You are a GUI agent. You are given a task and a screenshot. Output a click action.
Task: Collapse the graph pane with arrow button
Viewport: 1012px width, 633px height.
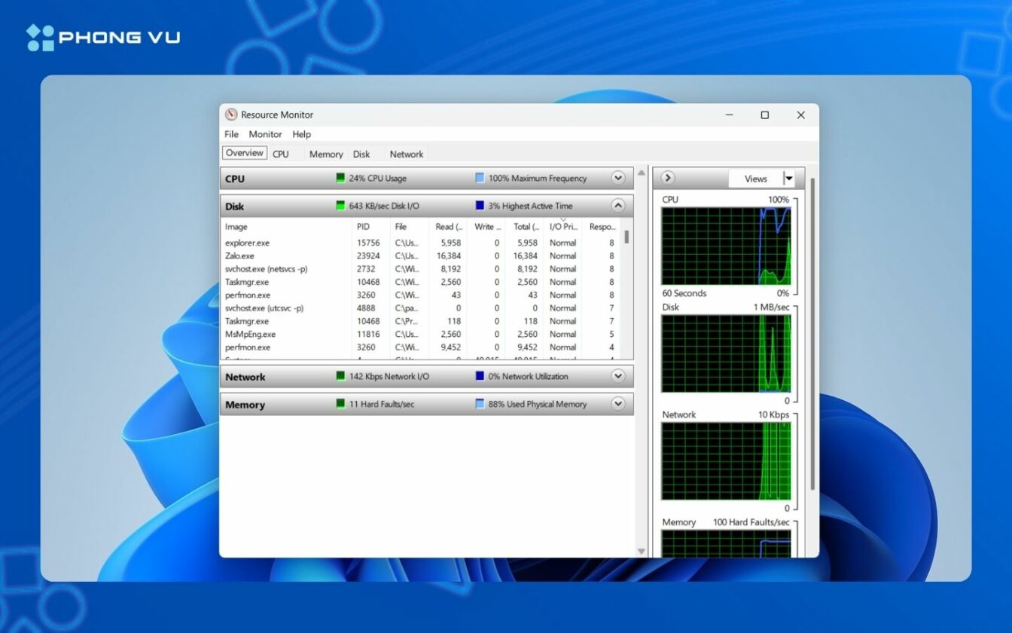pyautogui.click(x=668, y=179)
